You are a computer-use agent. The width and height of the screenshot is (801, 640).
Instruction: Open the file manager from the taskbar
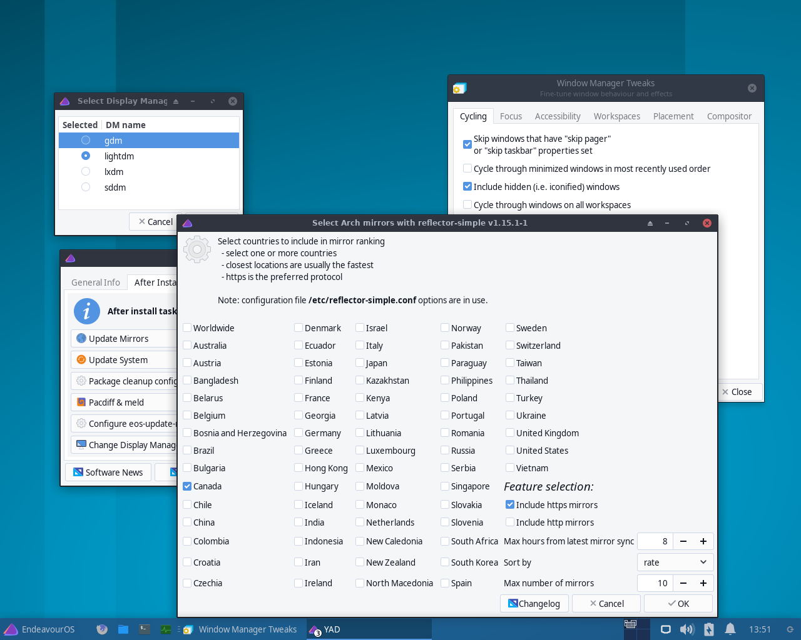[x=123, y=629]
